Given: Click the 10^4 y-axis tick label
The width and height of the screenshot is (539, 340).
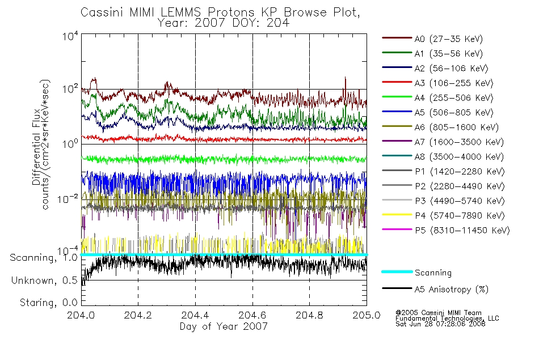Looking at the screenshot, I should pos(70,36).
